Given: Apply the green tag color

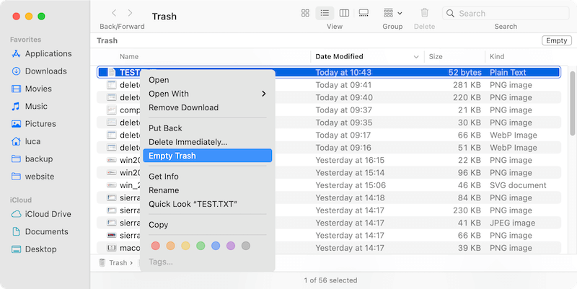Looking at the screenshot, I should [201, 246].
